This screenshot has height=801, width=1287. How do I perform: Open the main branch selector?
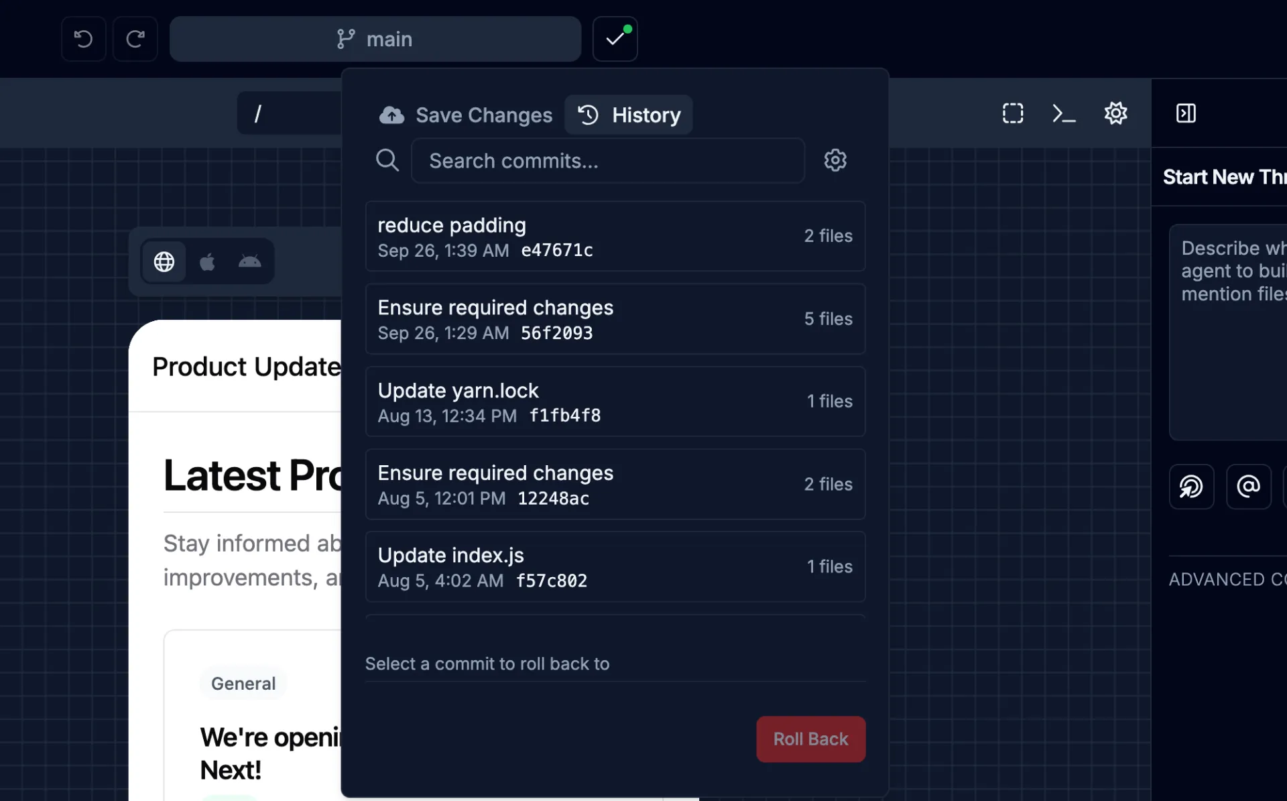pyautogui.click(x=375, y=39)
